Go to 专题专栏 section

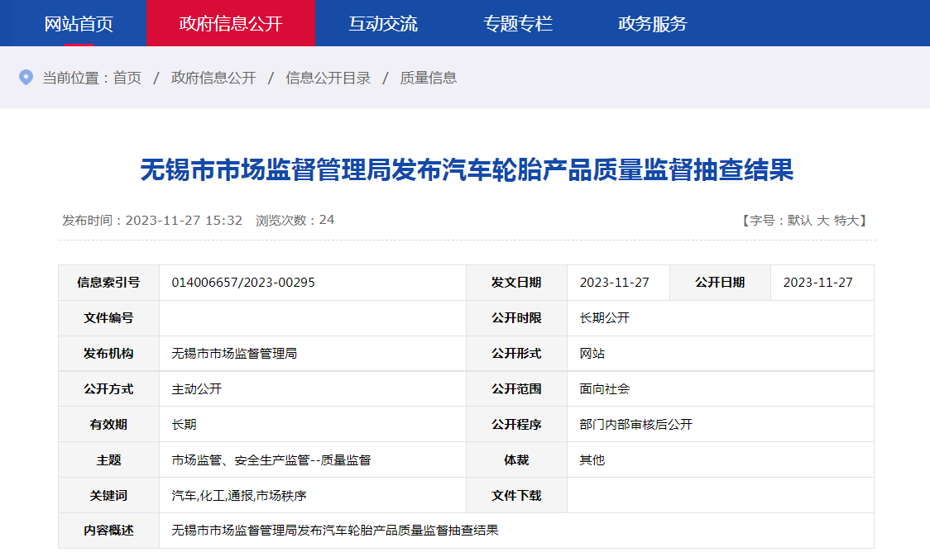point(518,23)
